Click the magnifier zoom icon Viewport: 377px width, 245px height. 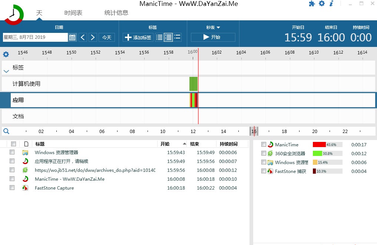point(6,131)
